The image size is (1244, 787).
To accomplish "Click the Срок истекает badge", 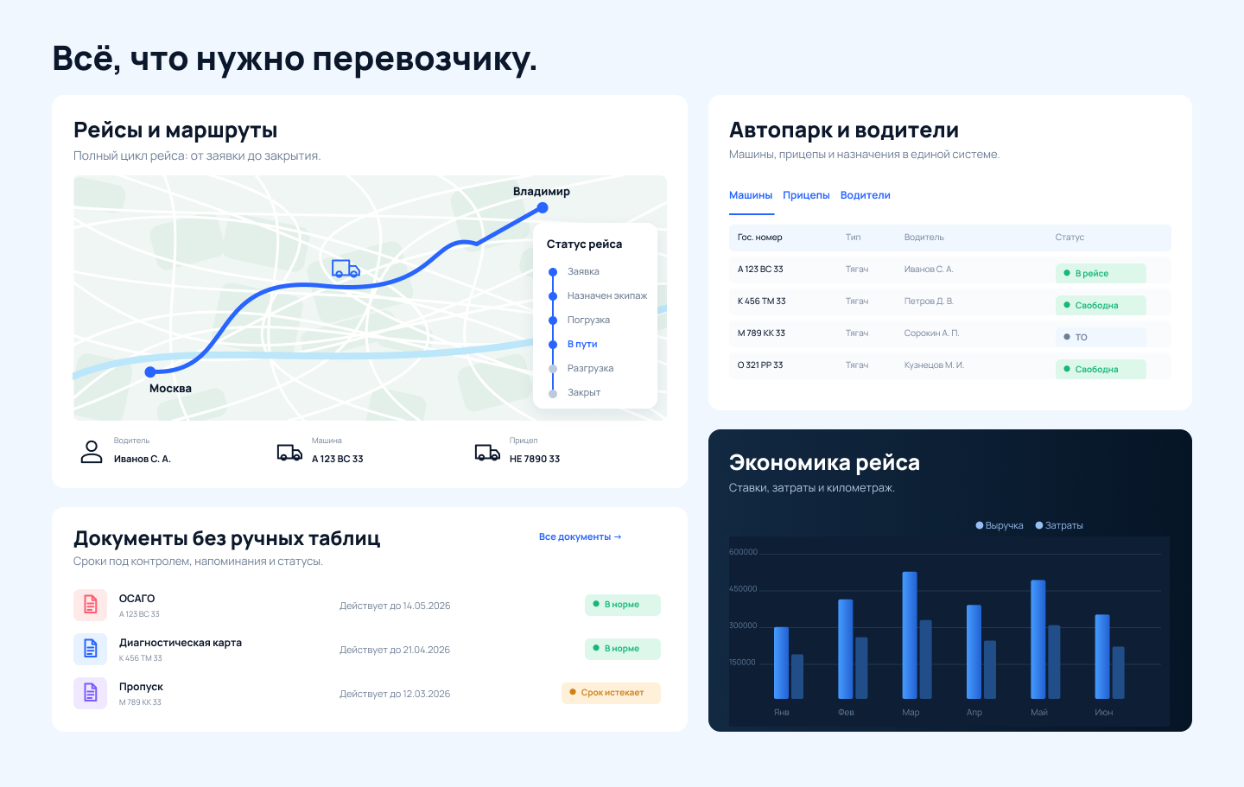I will (611, 693).
